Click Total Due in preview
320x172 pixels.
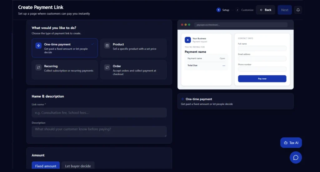coord(192,66)
